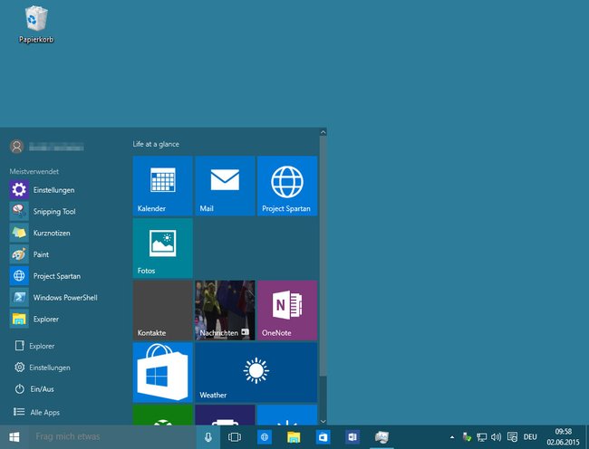The height and width of the screenshot is (449, 589).
Task: Open the Mail tile
Action: coord(225,186)
